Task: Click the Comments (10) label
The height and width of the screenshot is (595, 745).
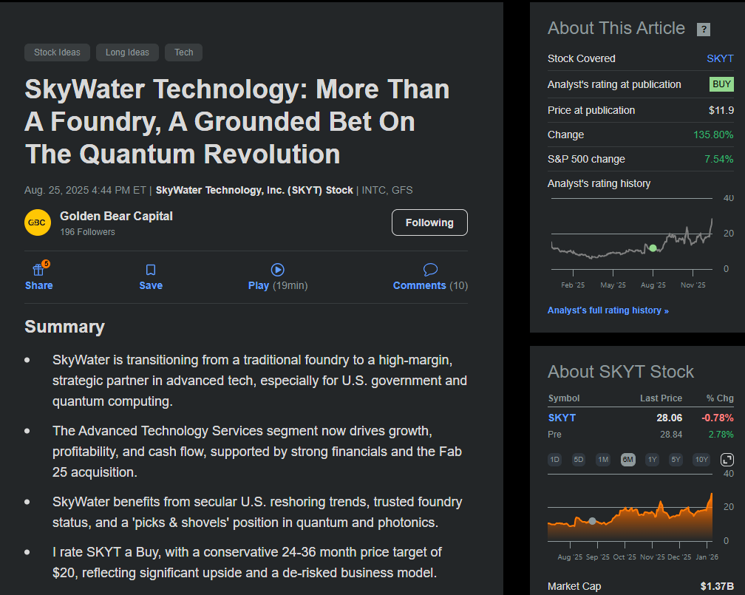Action: pos(430,285)
